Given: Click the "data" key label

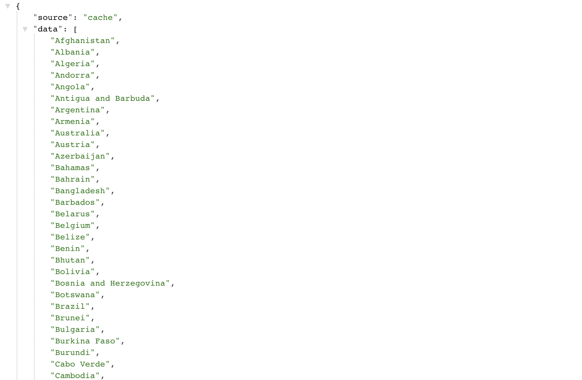Looking at the screenshot, I should tap(48, 29).
